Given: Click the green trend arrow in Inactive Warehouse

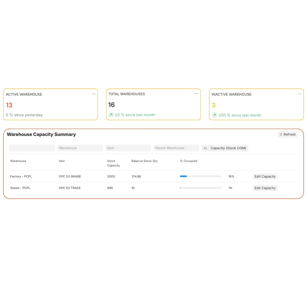Looking at the screenshot, I should 214,115.
